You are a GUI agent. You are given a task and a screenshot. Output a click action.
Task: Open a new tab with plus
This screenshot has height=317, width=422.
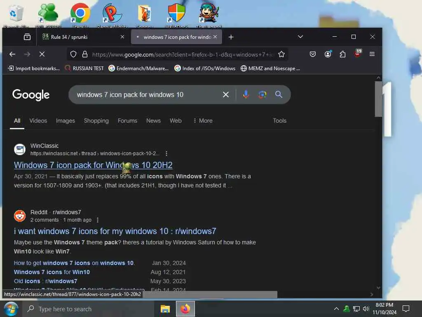231,37
